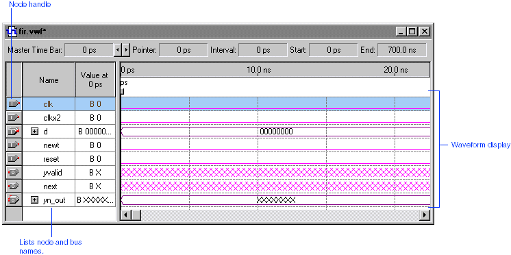This screenshot has width=511, height=255.
Task: Click the yvalid output node handle icon
Action: [x=14, y=173]
